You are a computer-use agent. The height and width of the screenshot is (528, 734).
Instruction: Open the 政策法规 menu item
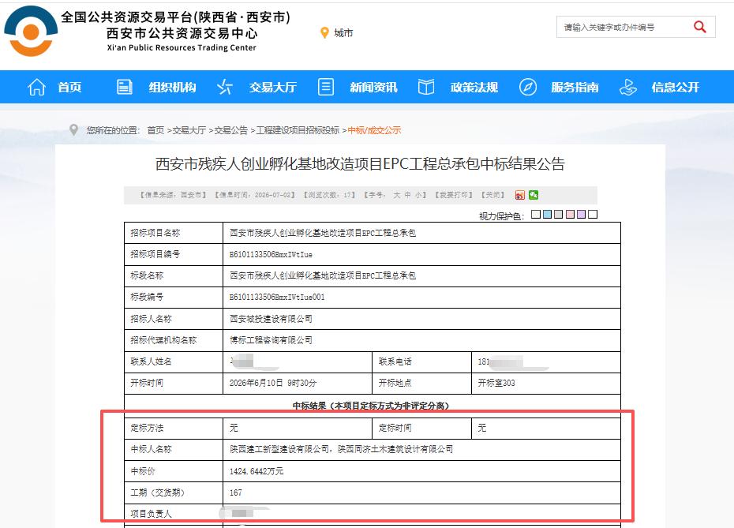(x=474, y=87)
